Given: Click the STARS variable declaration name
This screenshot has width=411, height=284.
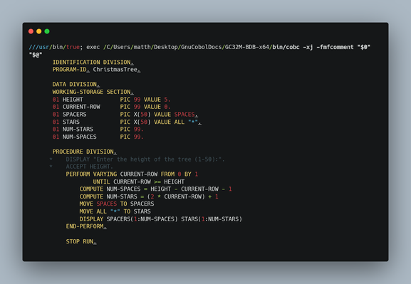Looking at the screenshot, I should pyautogui.click(x=71, y=122).
